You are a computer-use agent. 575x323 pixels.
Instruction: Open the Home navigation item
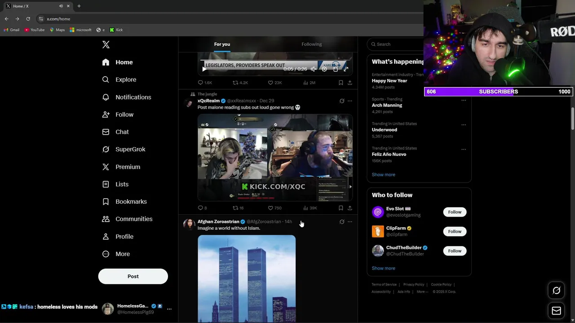[x=117, y=62]
